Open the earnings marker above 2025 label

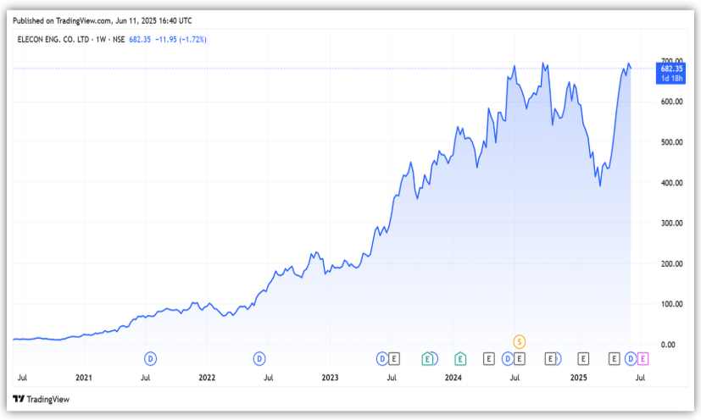click(583, 359)
